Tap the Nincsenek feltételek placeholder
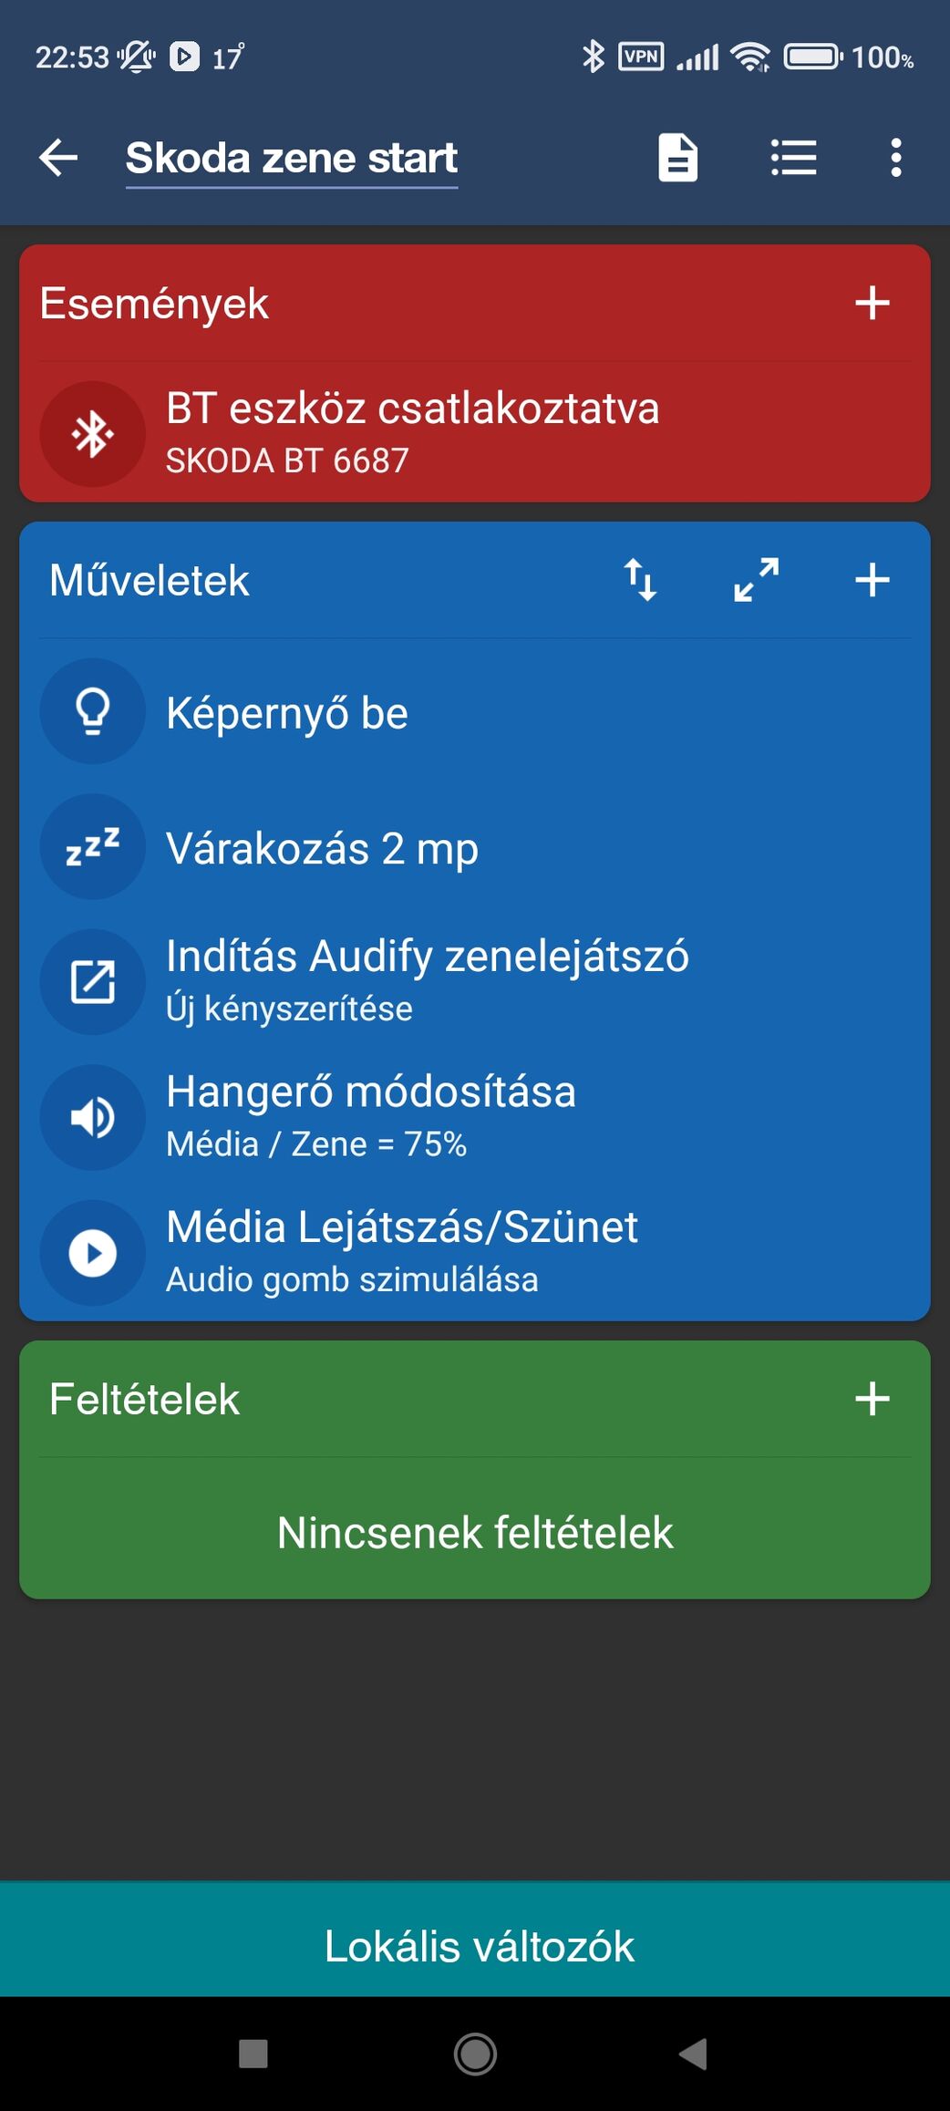Viewport: 950px width, 2111px height. (475, 1533)
